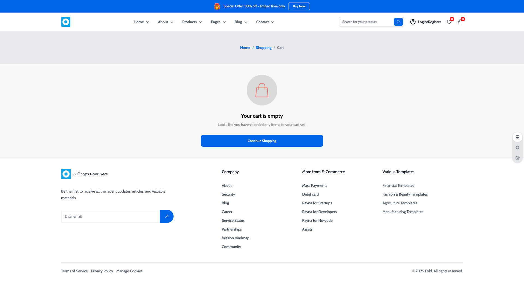The image size is (524, 295).
Task: Expand the Products dropdown menu
Action: (x=192, y=22)
